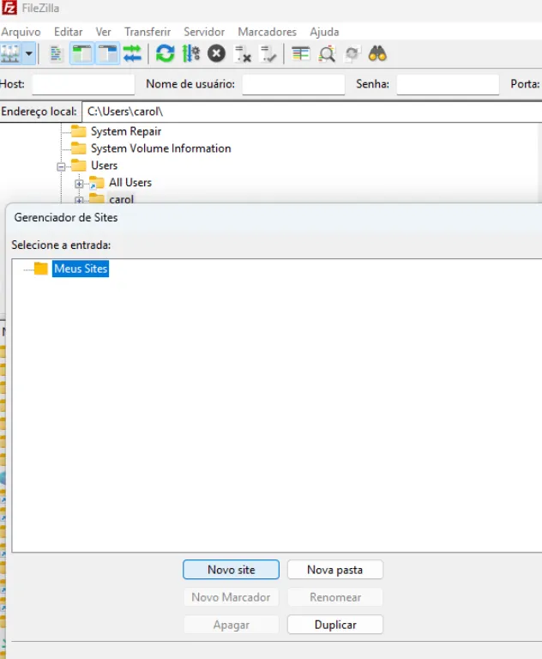This screenshot has width=542, height=659.
Task: Expand the All Users folder node
Action: 79,184
